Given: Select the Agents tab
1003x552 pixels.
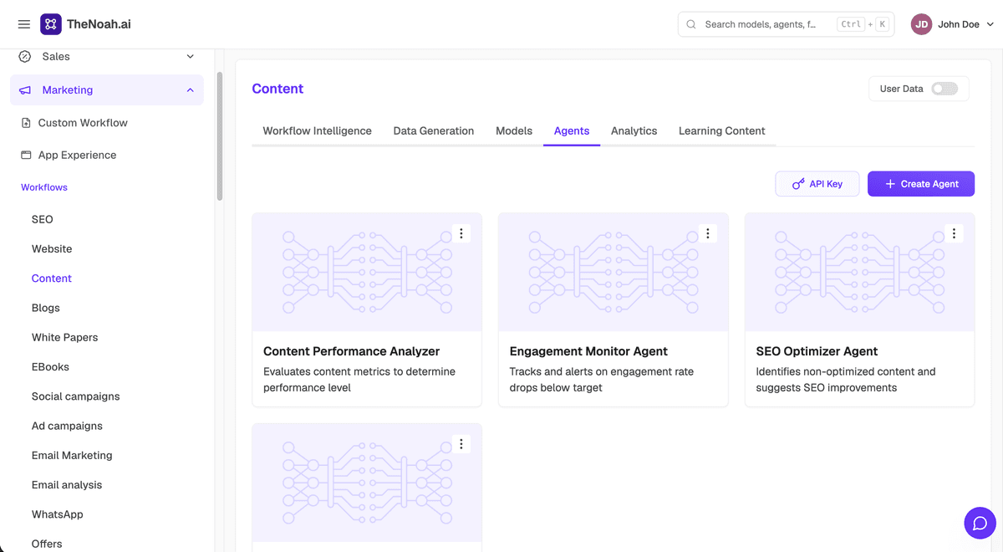Looking at the screenshot, I should coord(572,130).
